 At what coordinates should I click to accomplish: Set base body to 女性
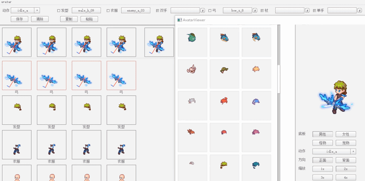346,134
